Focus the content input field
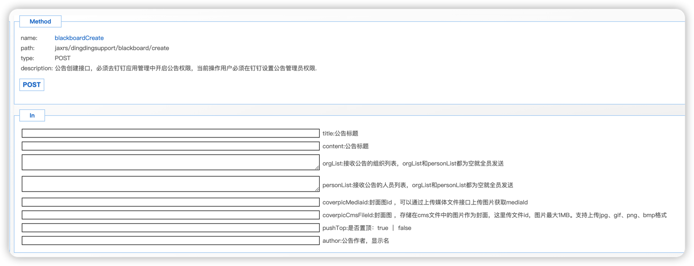 [170, 146]
